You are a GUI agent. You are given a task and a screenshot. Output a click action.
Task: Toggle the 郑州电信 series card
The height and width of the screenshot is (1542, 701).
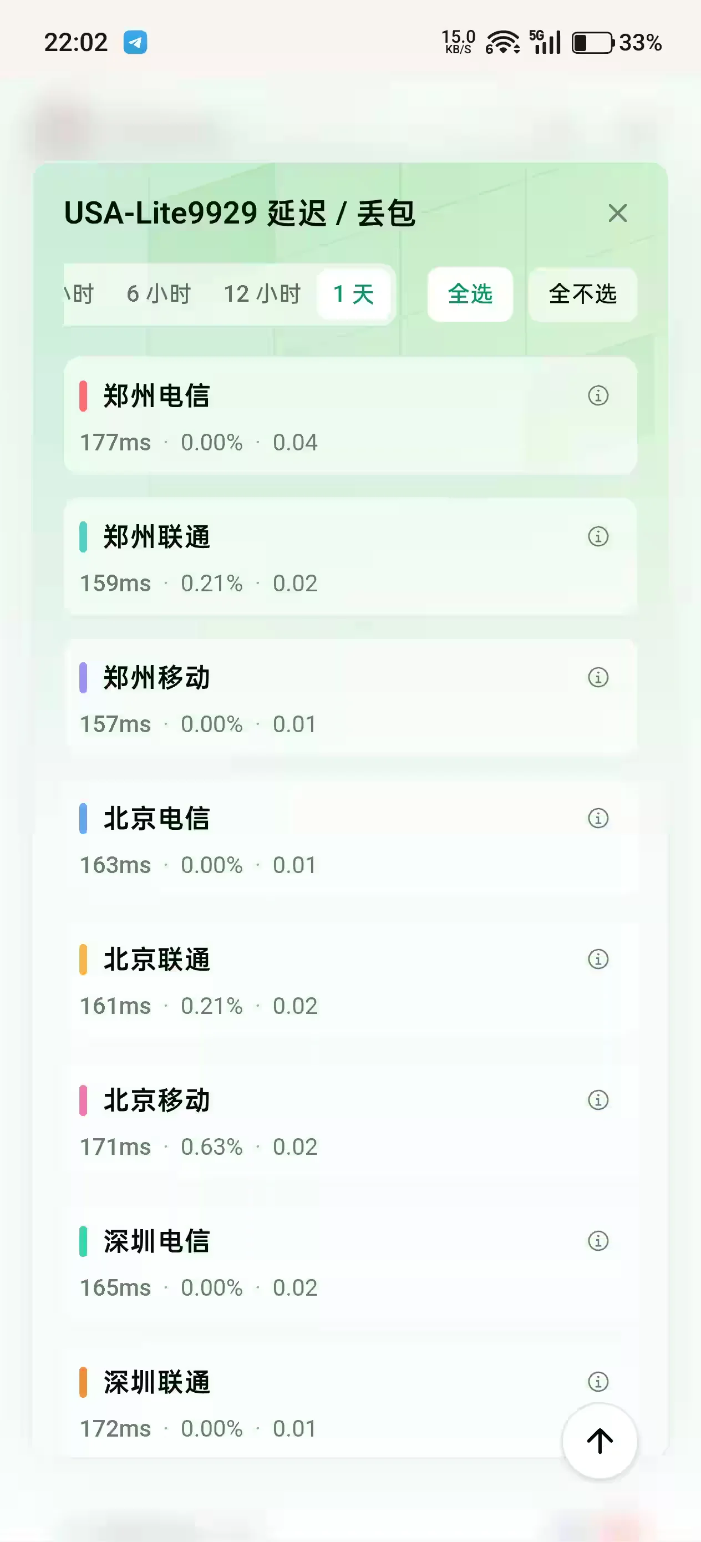(350, 415)
